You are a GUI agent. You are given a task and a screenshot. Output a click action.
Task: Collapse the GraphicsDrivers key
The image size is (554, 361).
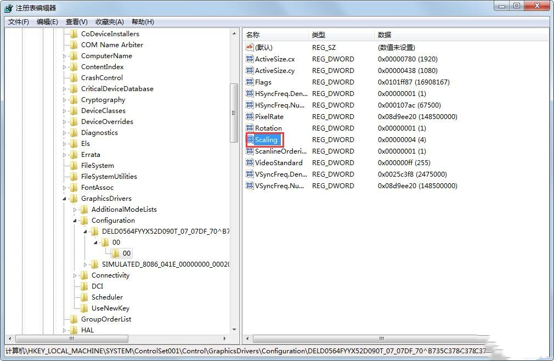click(64, 199)
